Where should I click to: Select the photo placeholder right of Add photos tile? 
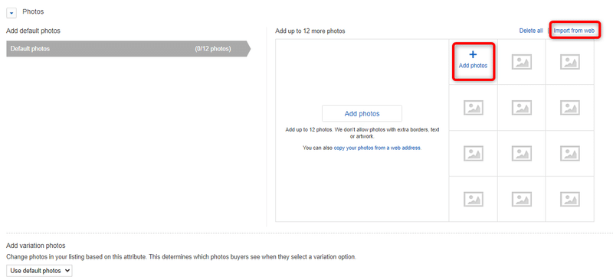pos(522,62)
